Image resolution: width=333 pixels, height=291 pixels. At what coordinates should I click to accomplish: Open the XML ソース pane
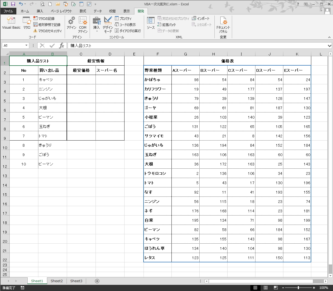point(151,23)
